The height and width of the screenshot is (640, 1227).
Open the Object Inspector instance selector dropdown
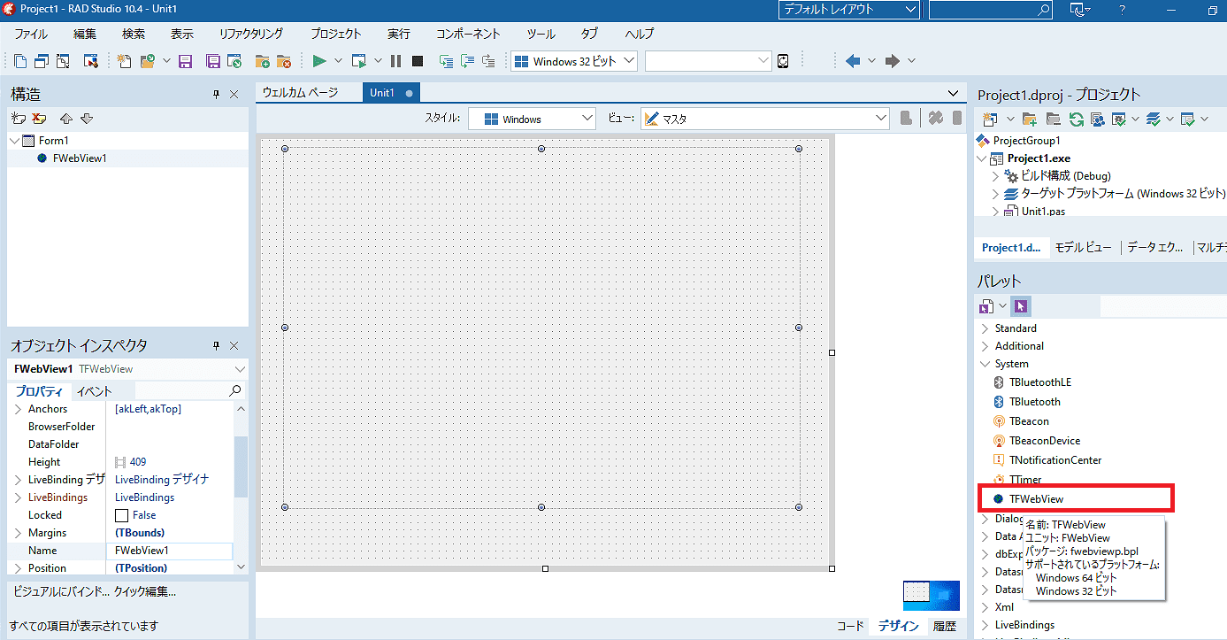[240, 369]
